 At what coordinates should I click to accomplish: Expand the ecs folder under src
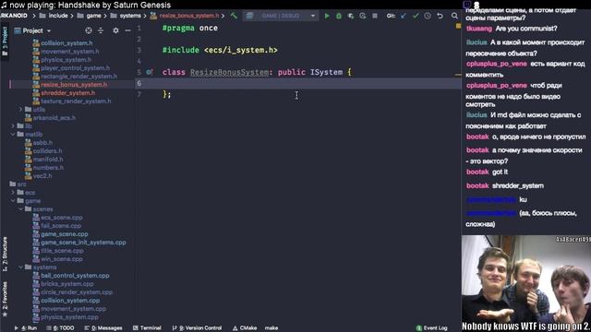click(x=13, y=193)
